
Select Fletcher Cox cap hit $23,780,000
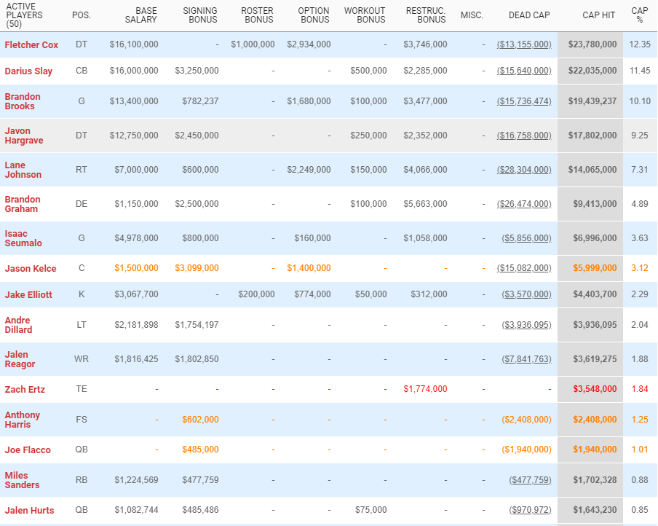click(x=592, y=44)
